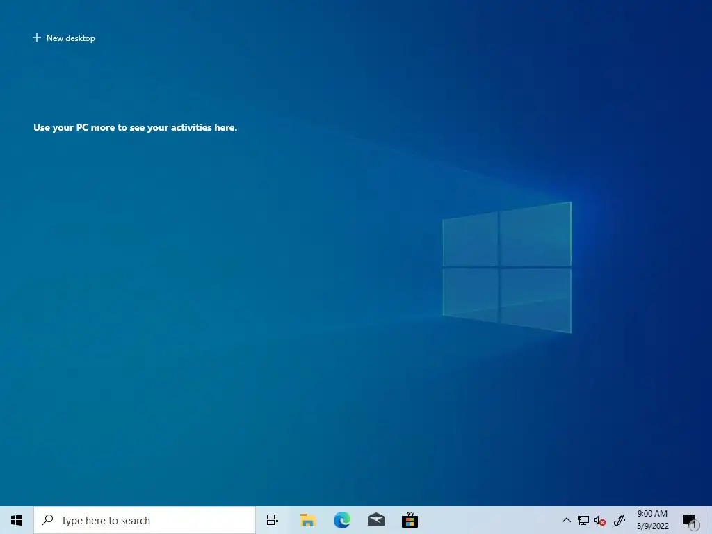Open the Mail app from taskbar
The width and height of the screenshot is (712, 534).
[x=376, y=520]
